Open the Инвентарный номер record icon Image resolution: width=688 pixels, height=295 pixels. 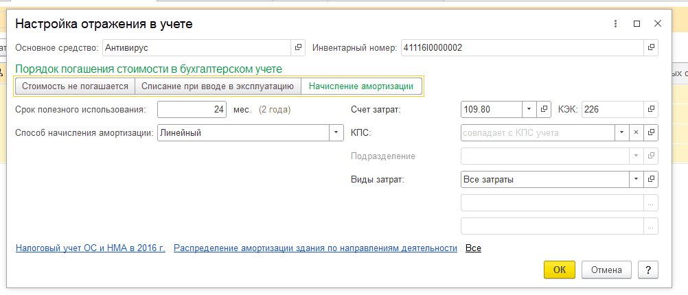[x=651, y=48]
